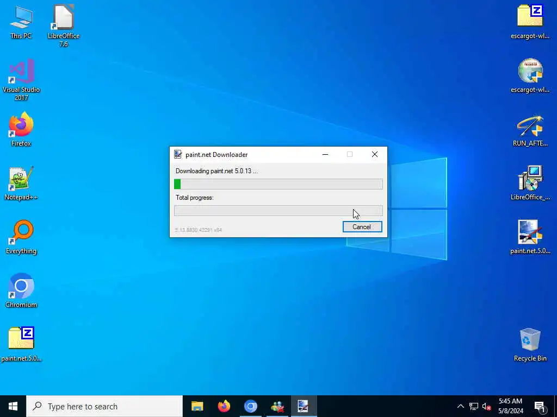557x417 pixels.
Task: Select the Recycle Bin desktop icon
Action: [x=530, y=345]
